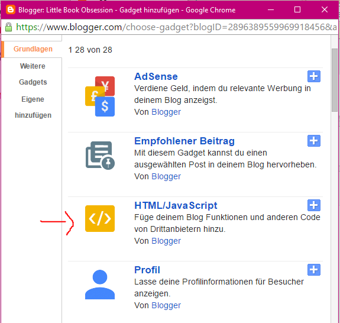Click AdSense description 'Verdiene Geld' text
340x323 pixels.
(x=222, y=94)
